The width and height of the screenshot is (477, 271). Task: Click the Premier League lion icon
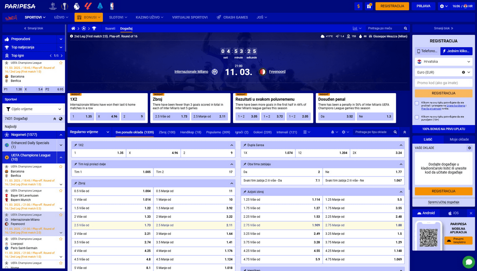[x=77, y=6]
